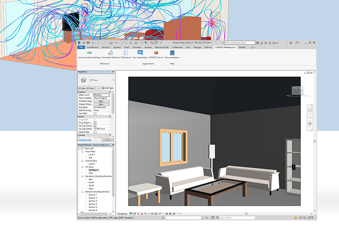Close the Project Browser panel

tap(113, 145)
